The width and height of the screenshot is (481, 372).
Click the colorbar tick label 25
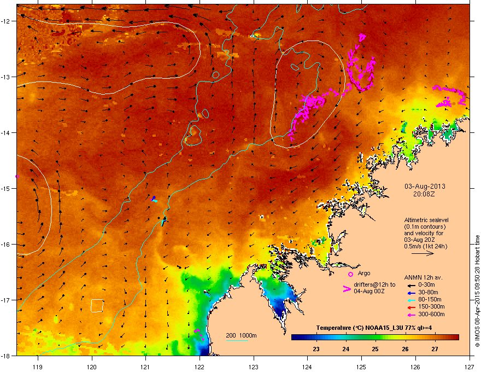(x=375, y=349)
